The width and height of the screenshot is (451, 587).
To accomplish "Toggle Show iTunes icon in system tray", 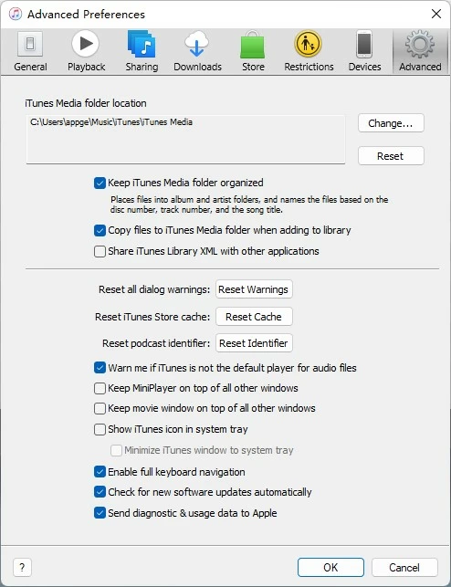I will coord(100,429).
